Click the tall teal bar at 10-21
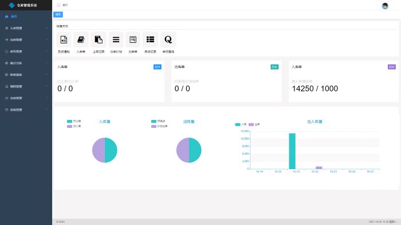The height and width of the screenshot is (225, 401). point(292,151)
